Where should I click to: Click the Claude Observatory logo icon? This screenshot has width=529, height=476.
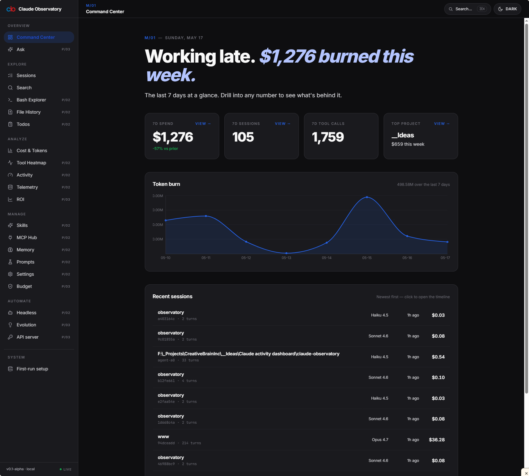pyautogui.click(x=11, y=9)
